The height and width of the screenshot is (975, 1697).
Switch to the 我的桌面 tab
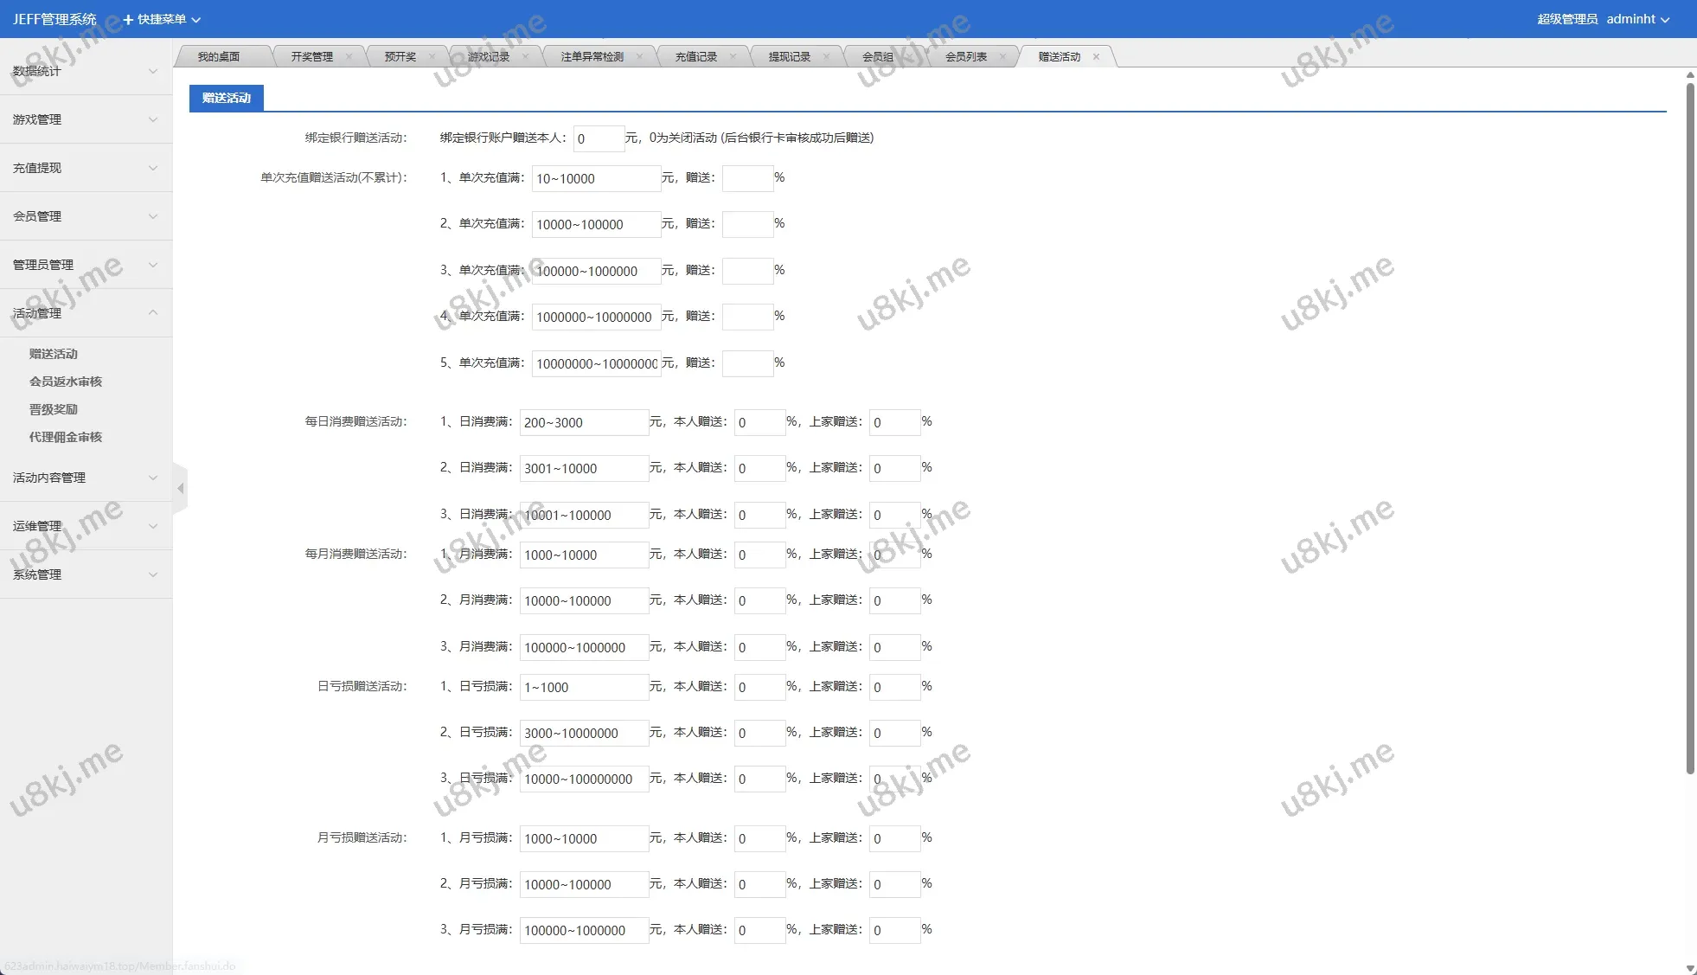click(218, 57)
